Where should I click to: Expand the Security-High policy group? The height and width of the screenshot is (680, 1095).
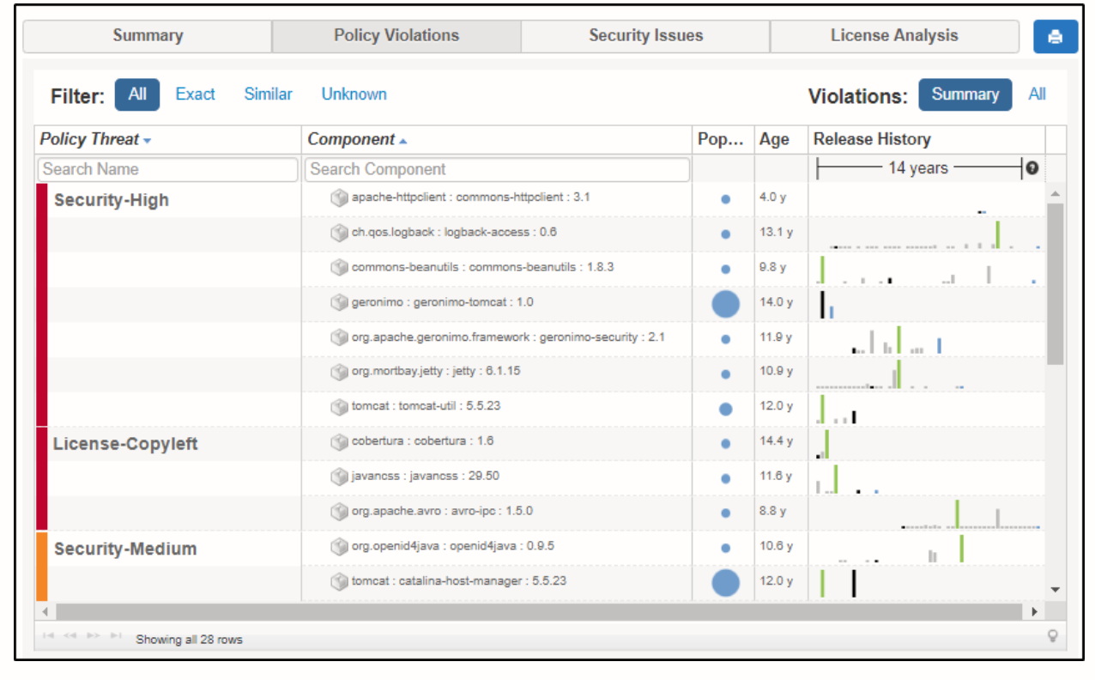click(x=110, y=199)
